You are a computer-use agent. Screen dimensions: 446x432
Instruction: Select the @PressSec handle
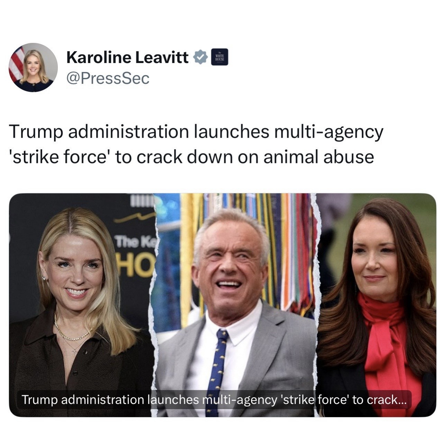coord(108,78)
